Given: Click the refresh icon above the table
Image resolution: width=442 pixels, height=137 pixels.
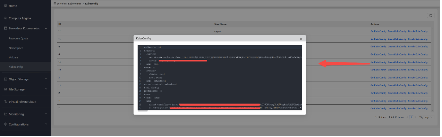Looking at the screenshot, I should [x=431, y=16].
